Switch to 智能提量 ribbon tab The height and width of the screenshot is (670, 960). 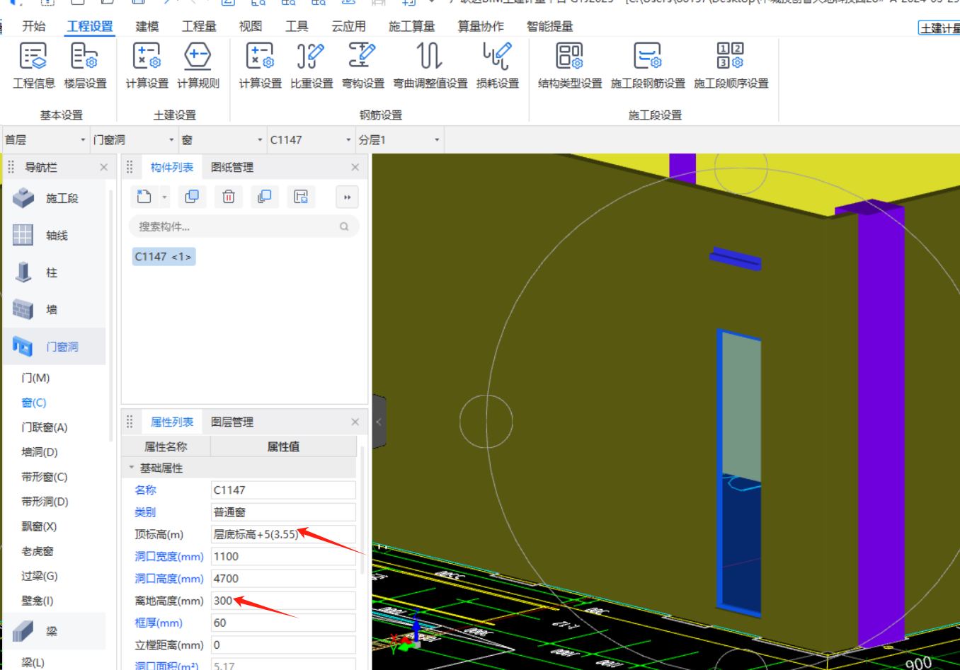[549, 26]
